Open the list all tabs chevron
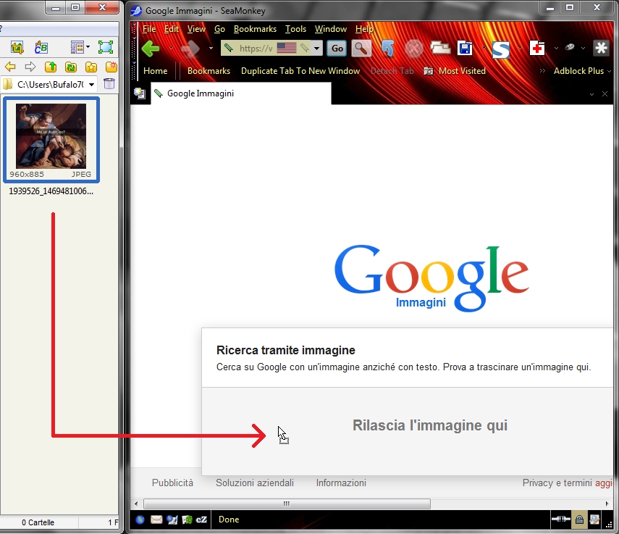 [x=591, y=94]
